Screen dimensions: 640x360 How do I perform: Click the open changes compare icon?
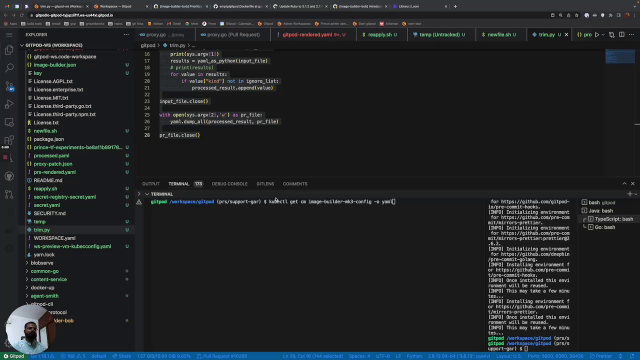pos(612,34)
